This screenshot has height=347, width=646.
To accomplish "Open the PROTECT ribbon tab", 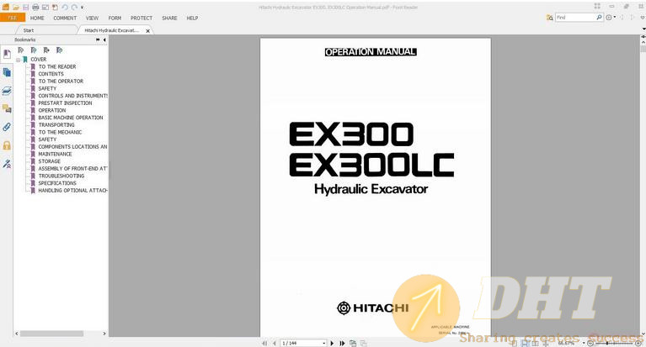I will coord(141,18).
